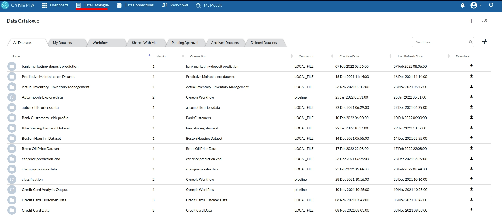The height and width of the screenshot is (215, 502).
Task: Sort by Connection column
Action: click(x=291, y=56)
